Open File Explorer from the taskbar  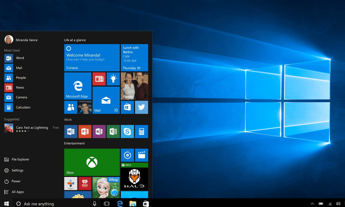(x=133, y=203)
